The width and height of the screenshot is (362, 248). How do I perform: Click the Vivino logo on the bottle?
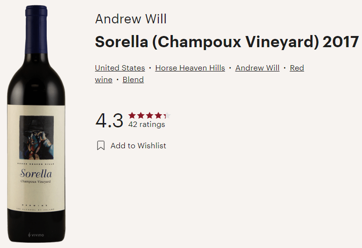pyautogui.click(x=36, y=235)
